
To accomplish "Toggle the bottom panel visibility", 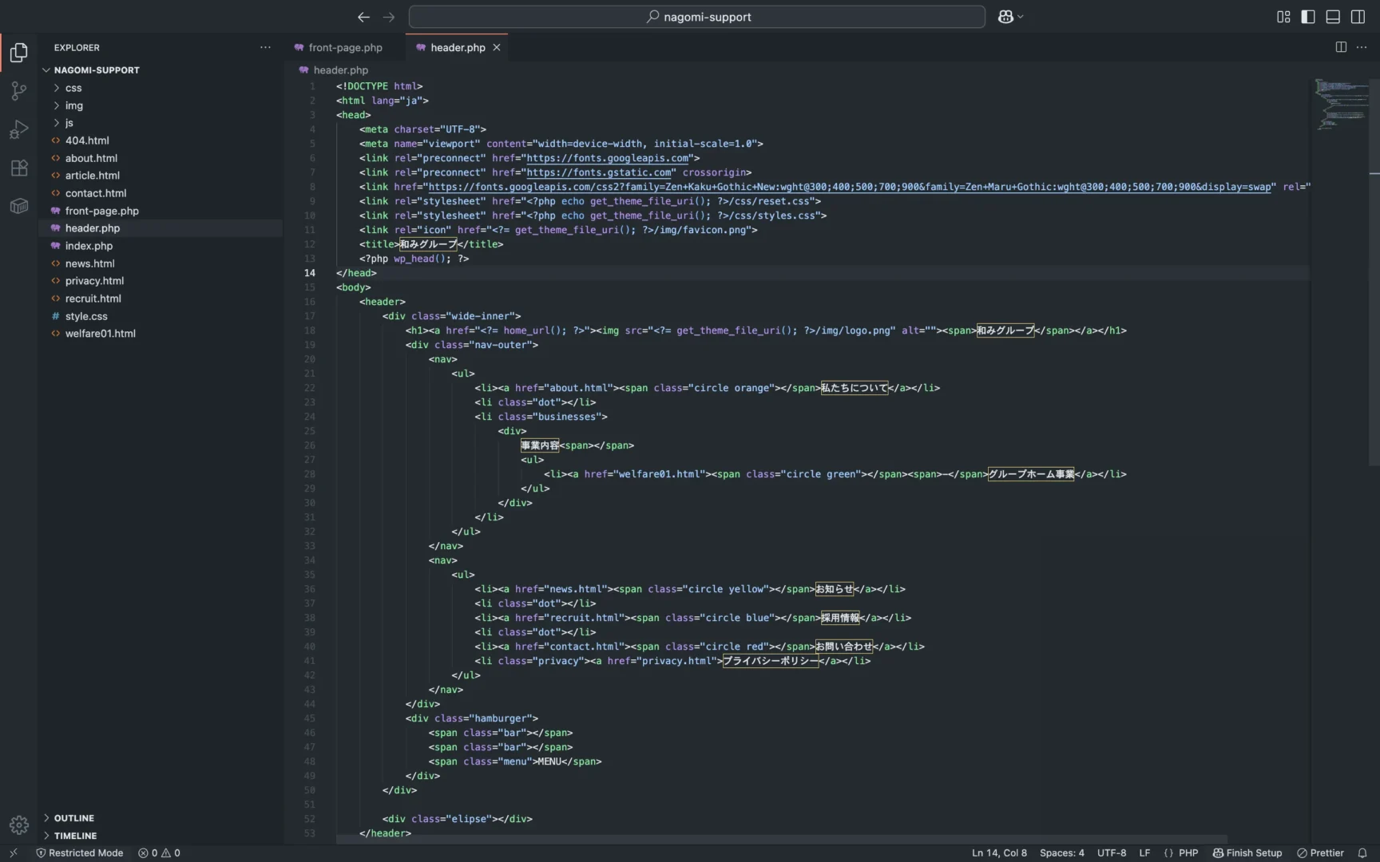I will (1333, 17).
